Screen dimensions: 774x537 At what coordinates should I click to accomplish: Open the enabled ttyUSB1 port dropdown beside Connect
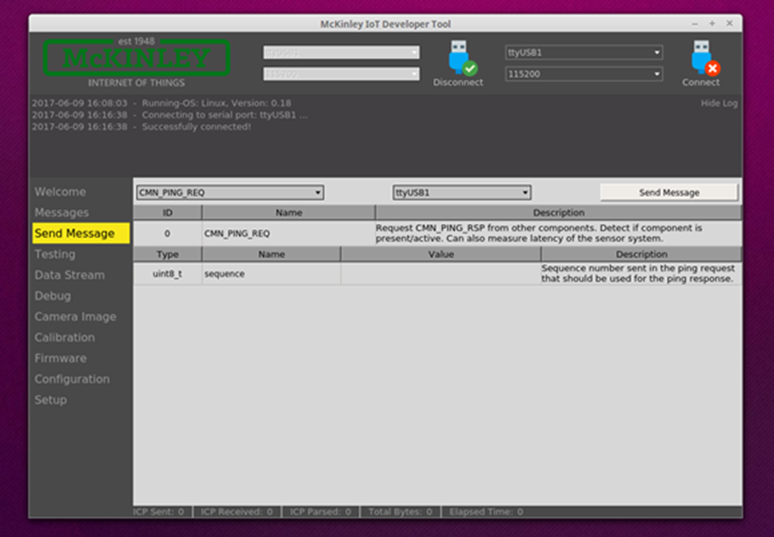(x=584, y=53)
